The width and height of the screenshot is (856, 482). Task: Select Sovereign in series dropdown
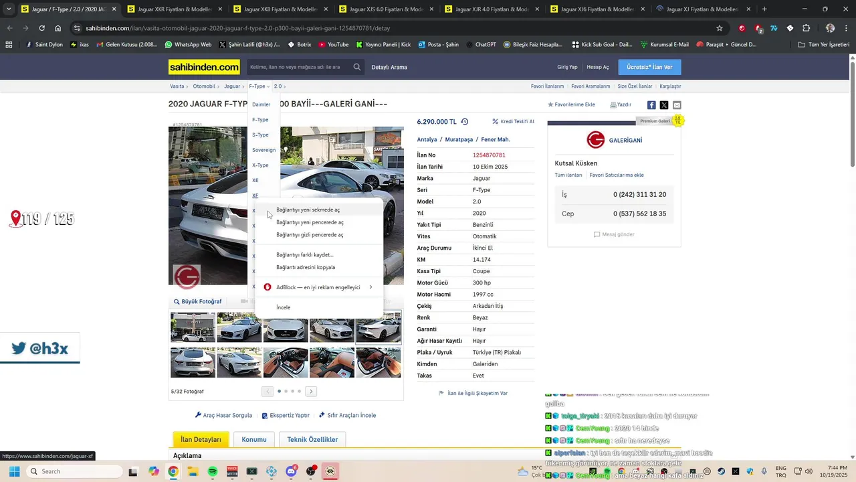click(x=264, y=150)
